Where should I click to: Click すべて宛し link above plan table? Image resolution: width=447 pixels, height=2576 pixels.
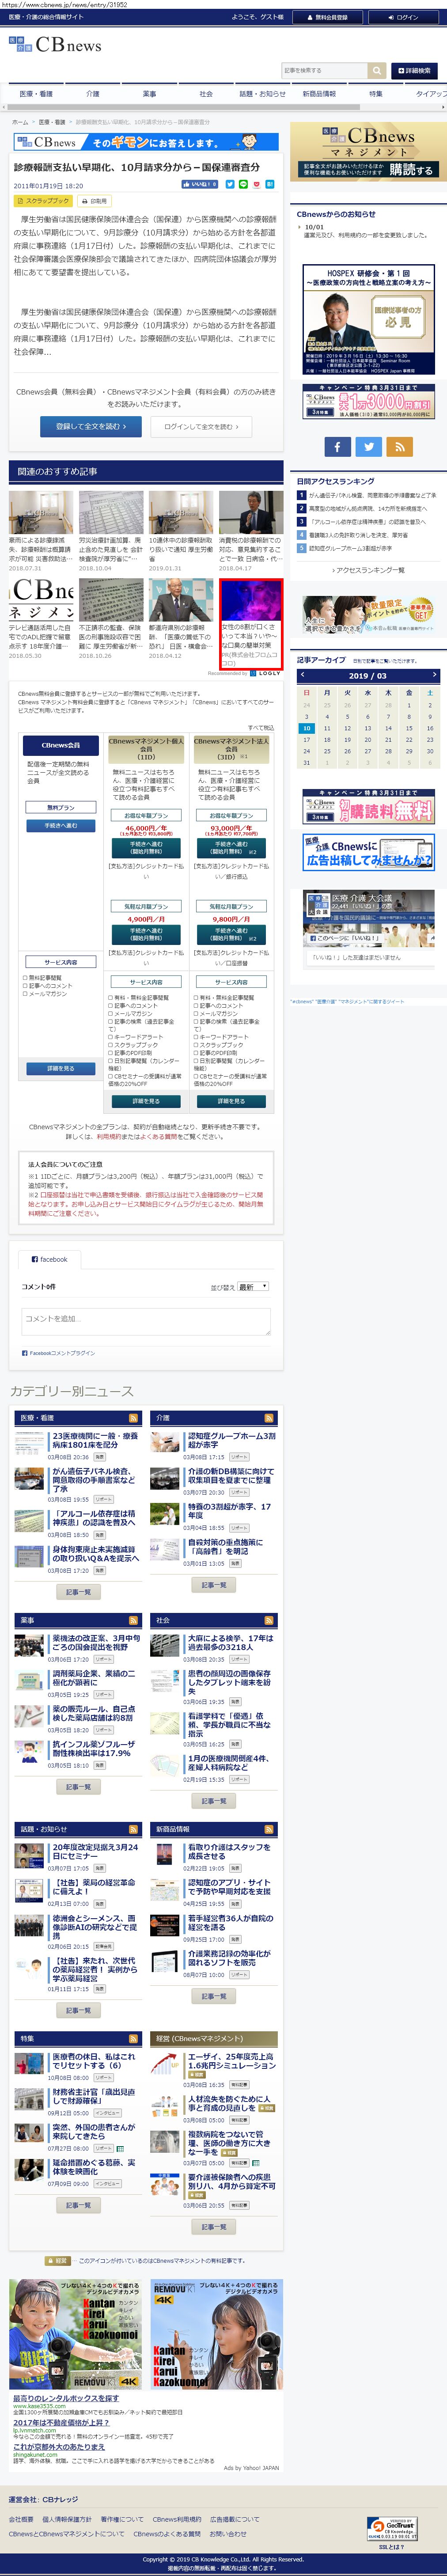[x=260, y=728]
